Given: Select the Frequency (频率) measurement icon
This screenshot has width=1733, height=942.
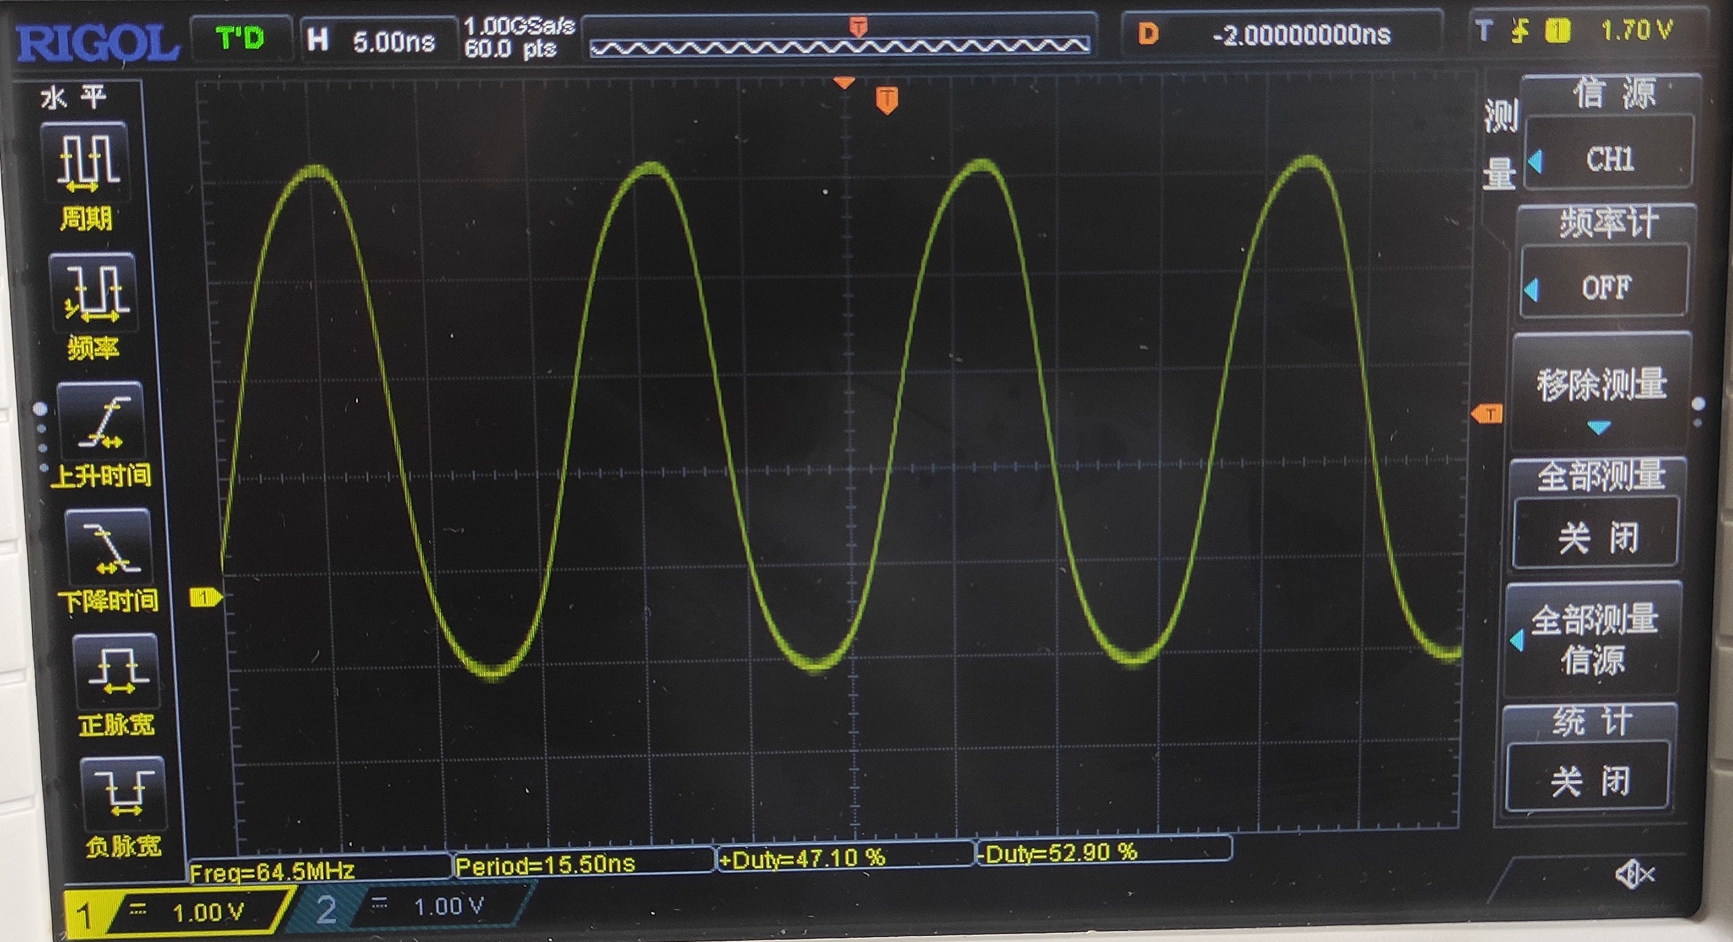Looking at the screenshot, I should 94,292.
